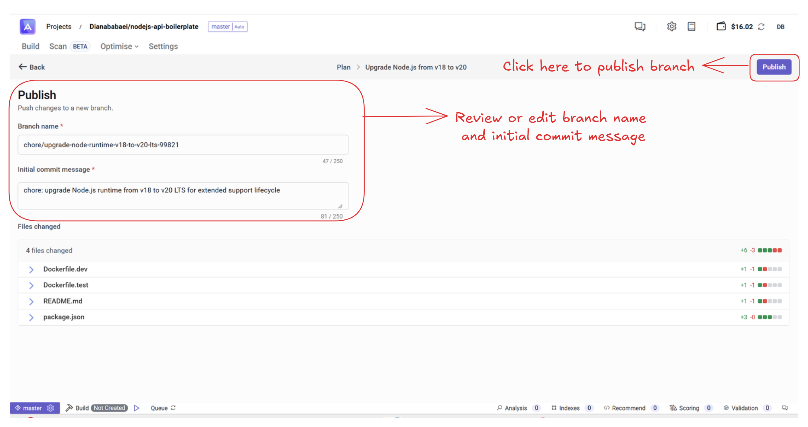Open the settings gear icon in the top bar
808x427 pixels.
click(672, 27)
